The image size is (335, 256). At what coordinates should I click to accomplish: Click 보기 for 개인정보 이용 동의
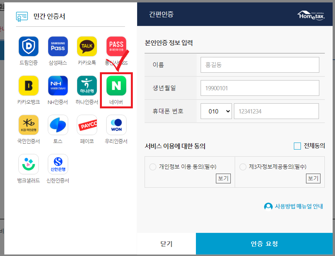[x=223, y=178]
